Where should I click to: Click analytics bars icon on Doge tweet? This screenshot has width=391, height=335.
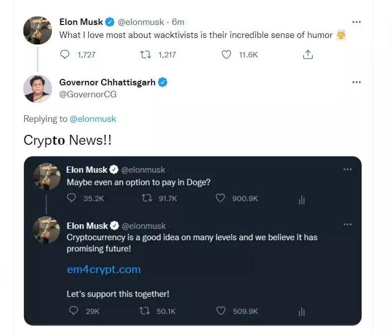click(x=302, y=200)
